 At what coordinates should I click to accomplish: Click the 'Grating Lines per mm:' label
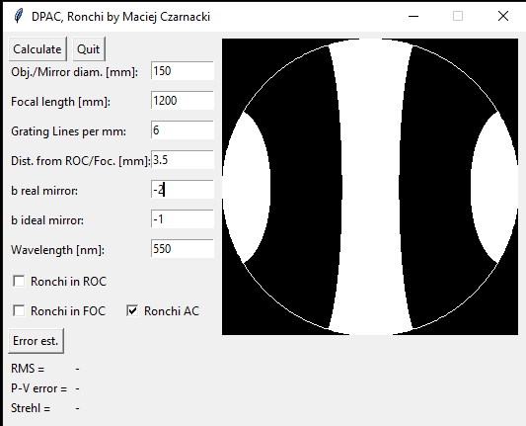pyautogui.click(x=68, y=131)
